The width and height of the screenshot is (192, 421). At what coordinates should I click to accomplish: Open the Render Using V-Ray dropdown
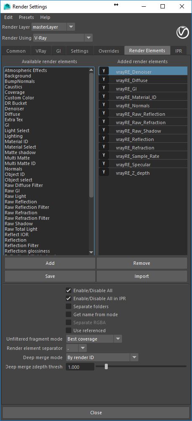63,38
